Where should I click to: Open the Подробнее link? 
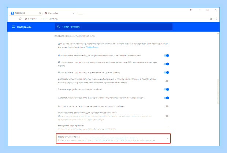coord(92,47)
